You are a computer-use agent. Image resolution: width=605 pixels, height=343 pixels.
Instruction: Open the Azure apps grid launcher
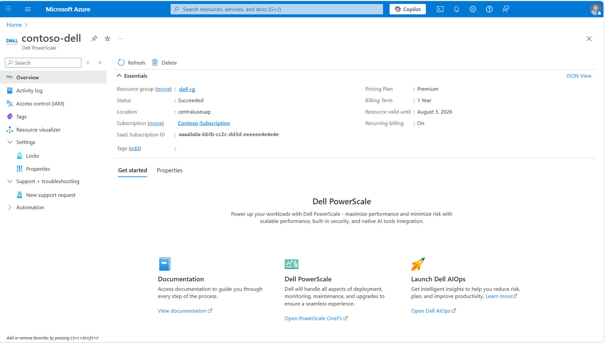pos(8,9)
